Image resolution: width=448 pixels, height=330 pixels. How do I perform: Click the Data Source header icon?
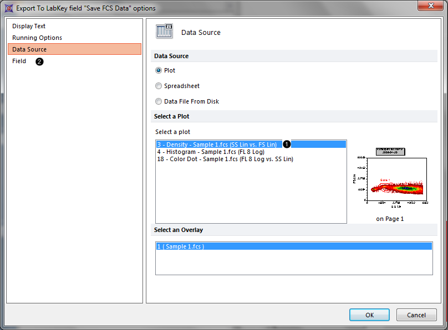pos(165,32)
